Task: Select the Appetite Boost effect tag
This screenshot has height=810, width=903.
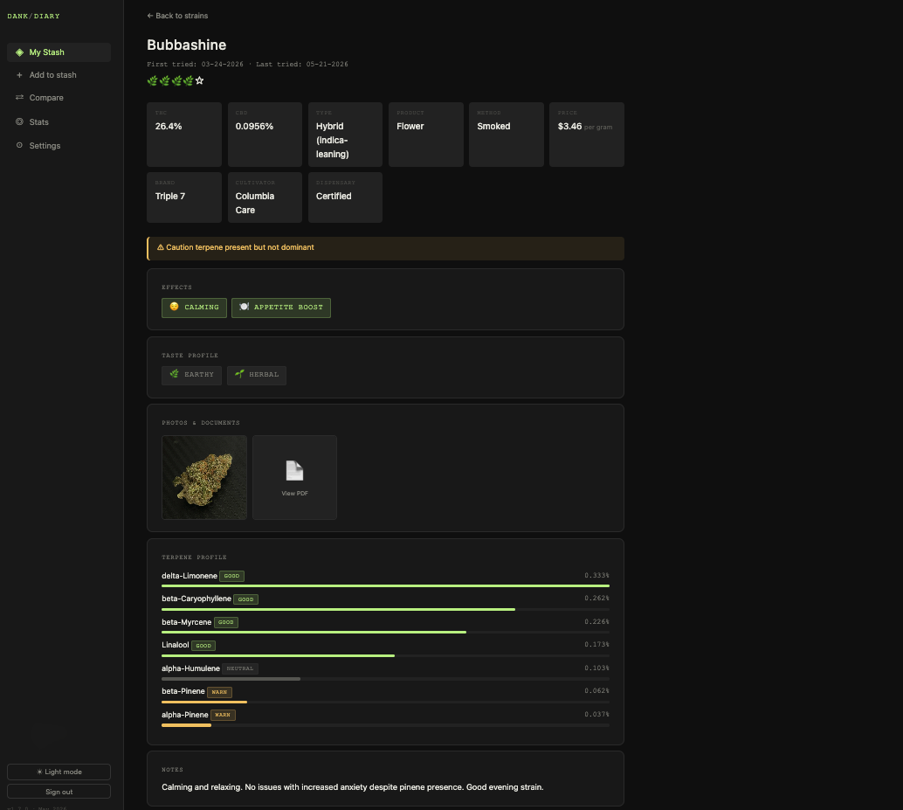Action: [281, 308]
